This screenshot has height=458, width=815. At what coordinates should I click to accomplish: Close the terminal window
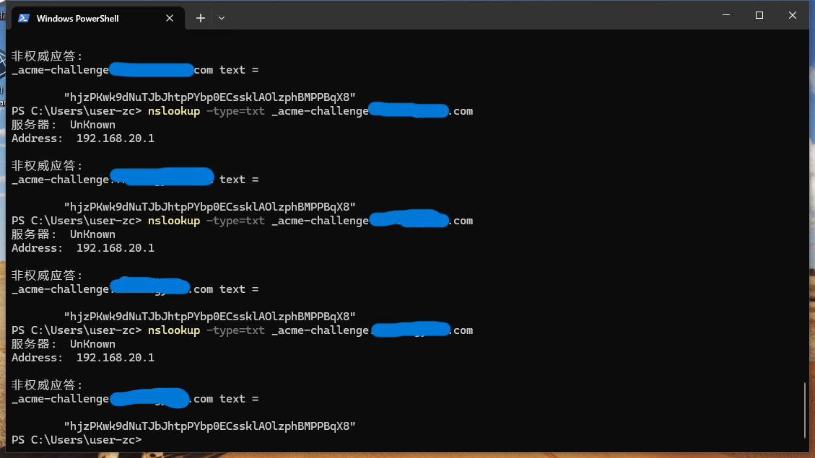pyautogui.click(x=792, y=15)
